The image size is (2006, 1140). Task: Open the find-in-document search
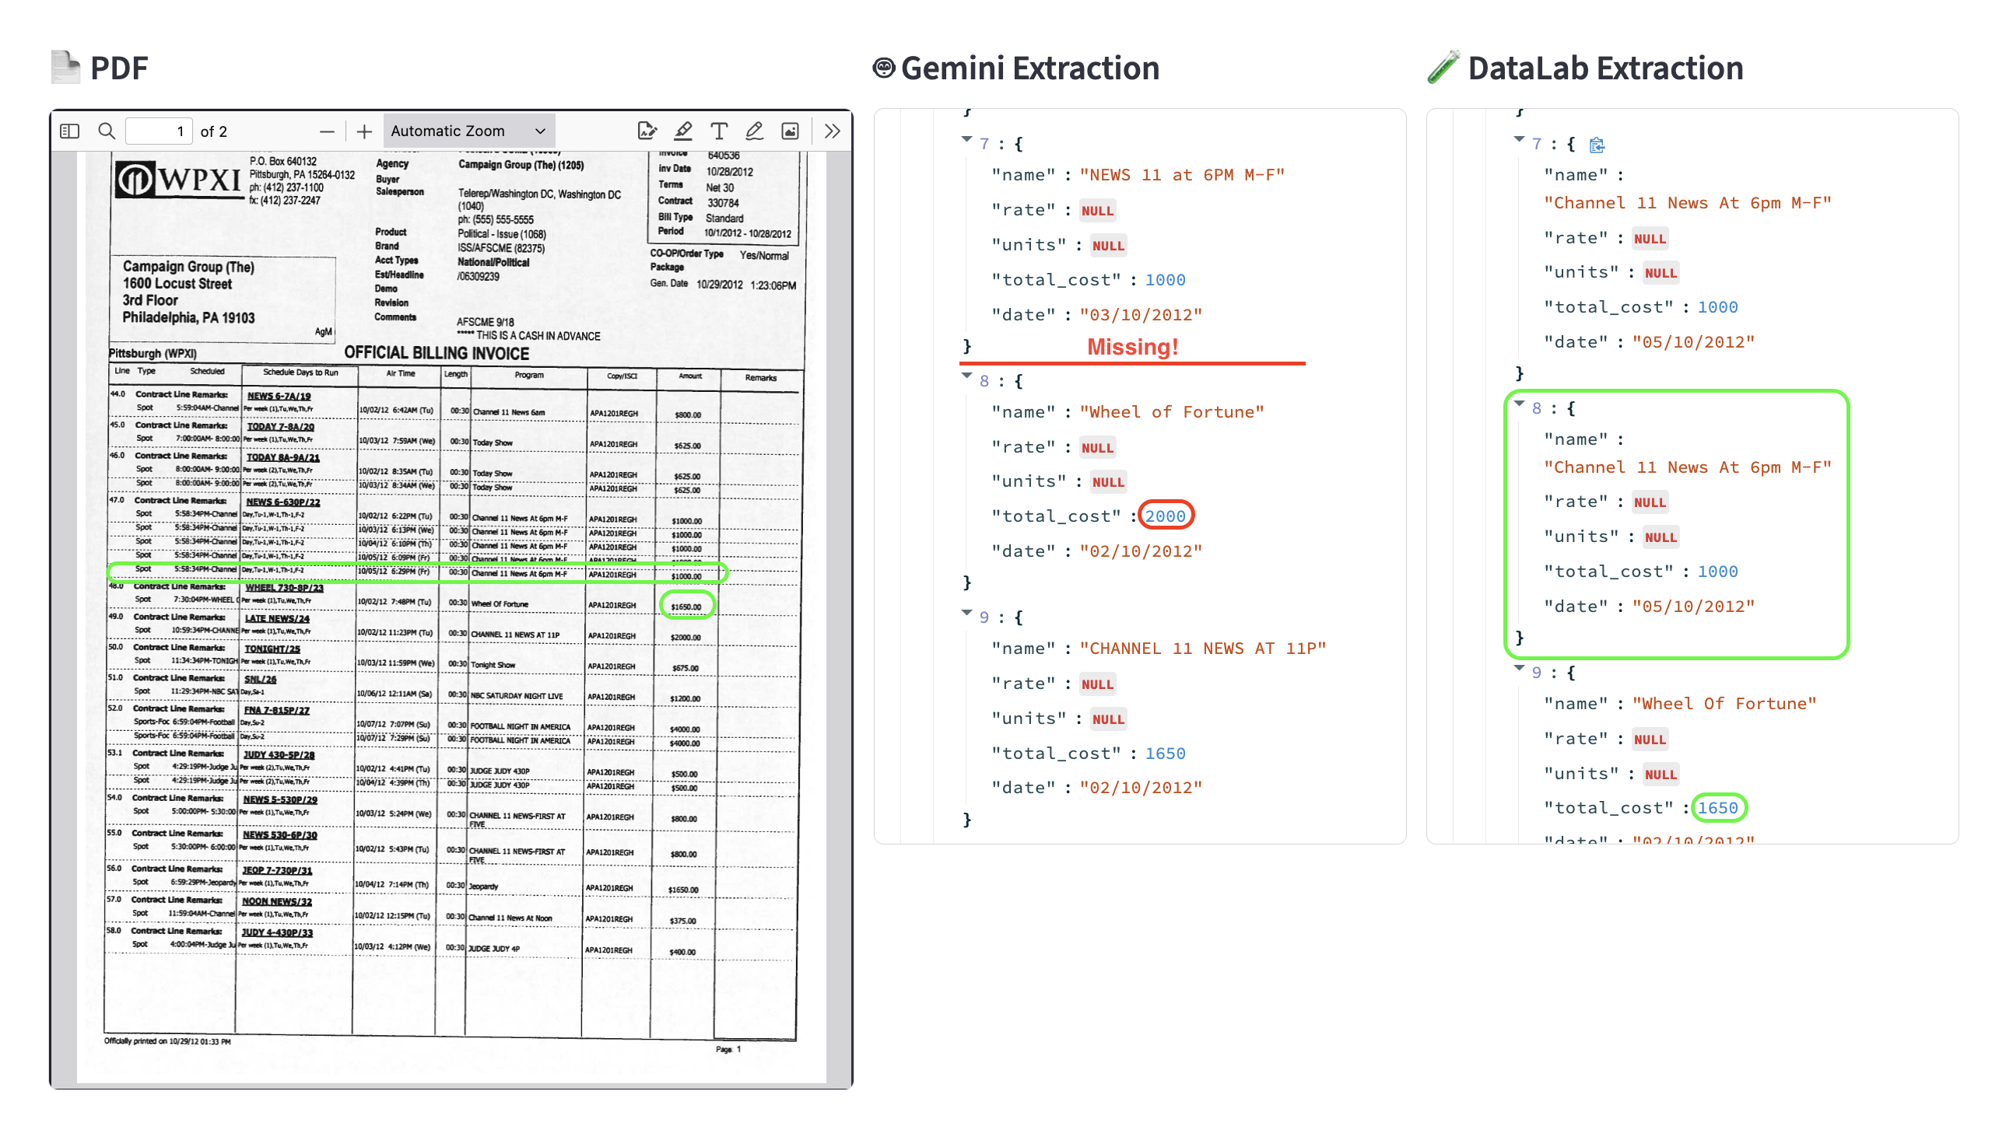click(x=107, y=131)
